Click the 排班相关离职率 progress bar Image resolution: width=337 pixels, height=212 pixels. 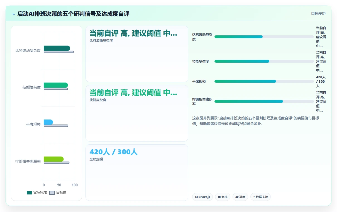(264, 101)
